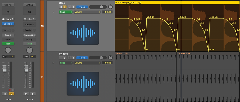
Task: Click the TV Bass track pan knob
Action: [x=110, y=58]
